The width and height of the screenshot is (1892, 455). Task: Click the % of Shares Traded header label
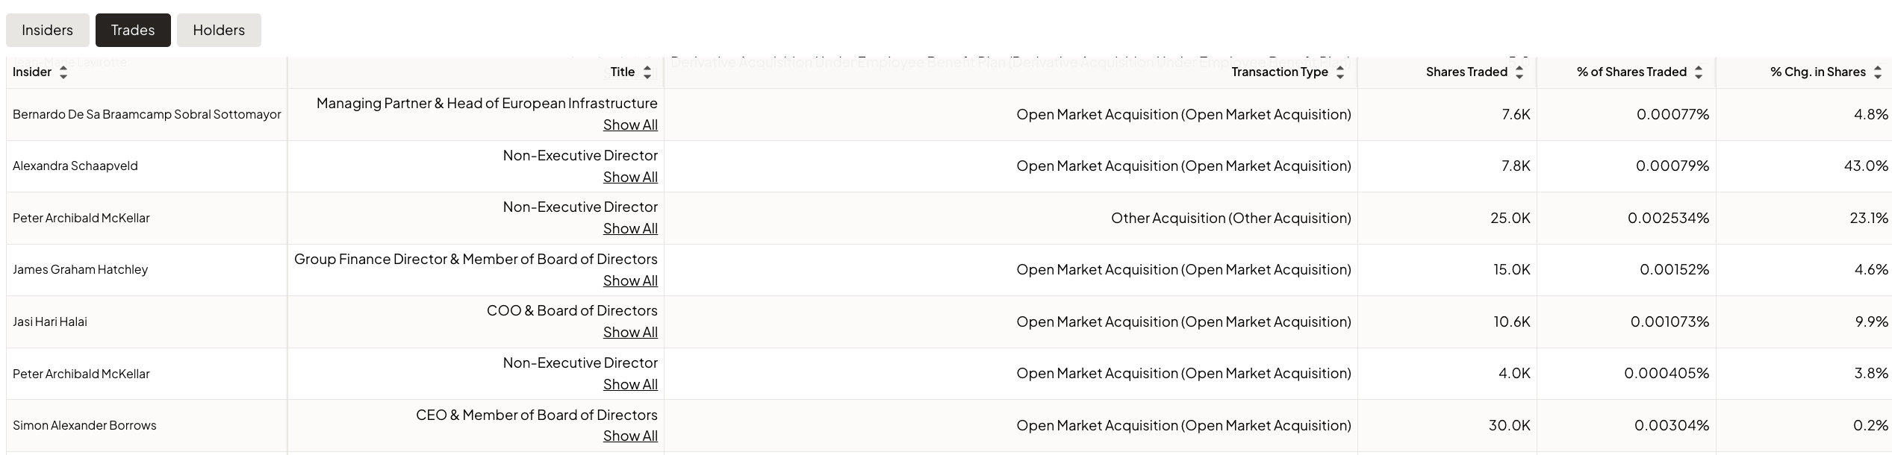click(1631, 72)
